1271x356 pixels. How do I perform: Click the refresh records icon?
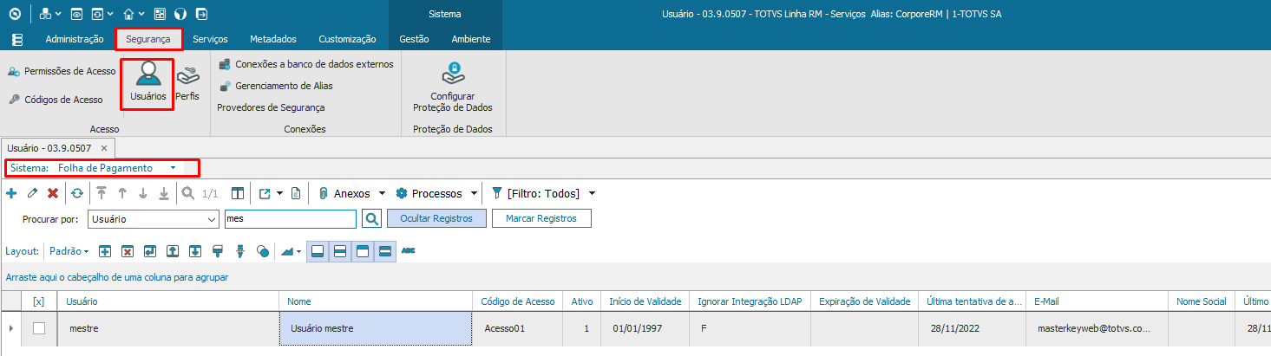tap(77, 193)
